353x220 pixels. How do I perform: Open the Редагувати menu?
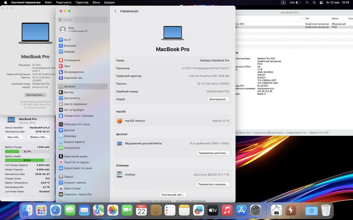click(64, 2)
